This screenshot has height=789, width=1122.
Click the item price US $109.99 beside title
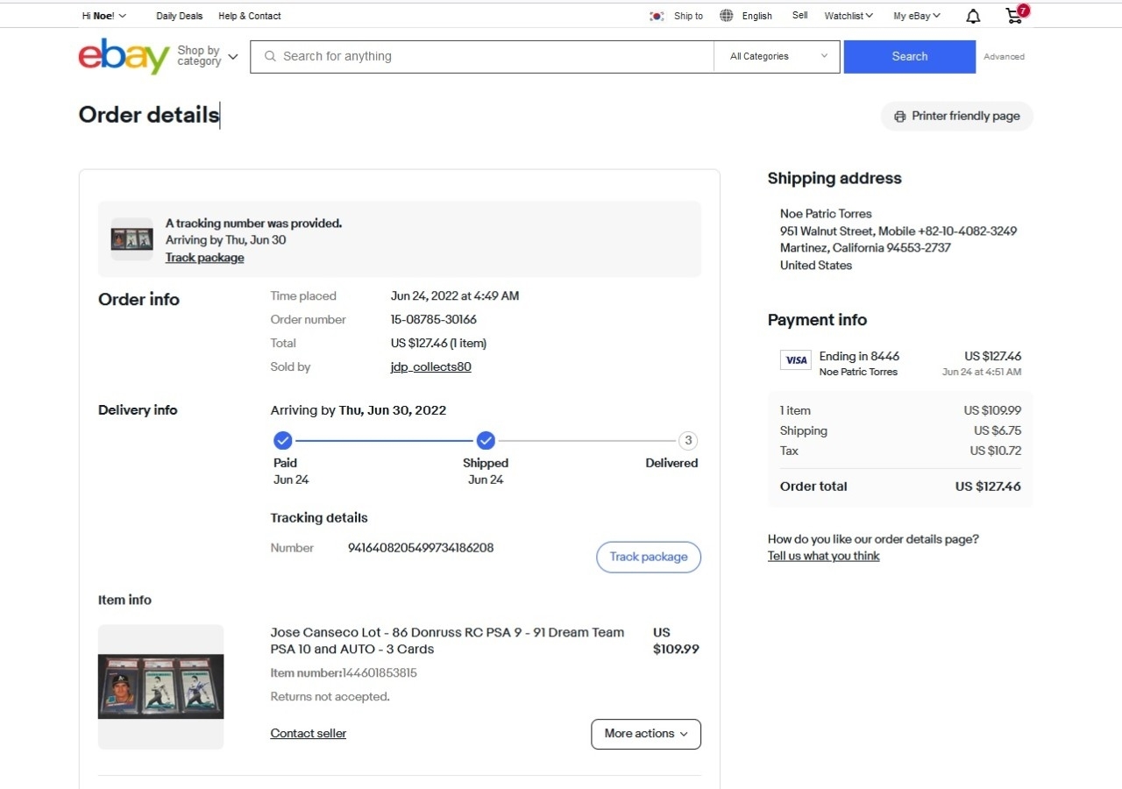tap(676, 641)
